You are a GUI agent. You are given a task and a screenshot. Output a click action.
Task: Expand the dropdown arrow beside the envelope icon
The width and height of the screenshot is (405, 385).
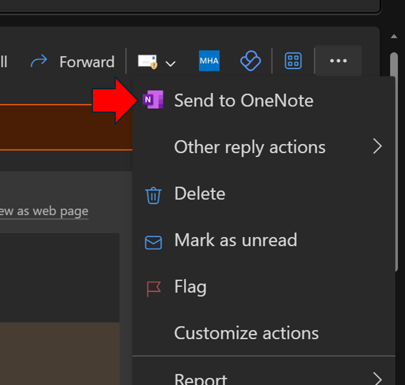point(171,63)
